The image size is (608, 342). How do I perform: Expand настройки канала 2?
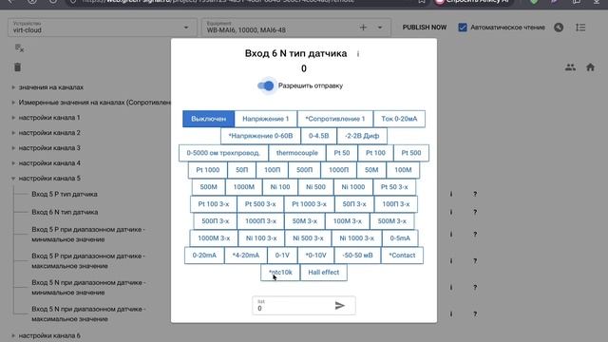(x=13, y=133)
